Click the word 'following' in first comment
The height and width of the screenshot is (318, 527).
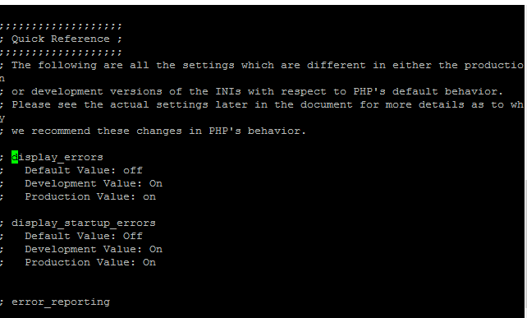tap(67, 65)
